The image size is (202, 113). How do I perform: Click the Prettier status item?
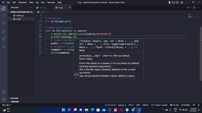(x=186, y=105)
